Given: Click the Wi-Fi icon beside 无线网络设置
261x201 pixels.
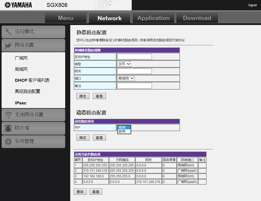Looking at the screenshot, I should tap(9, 115).
